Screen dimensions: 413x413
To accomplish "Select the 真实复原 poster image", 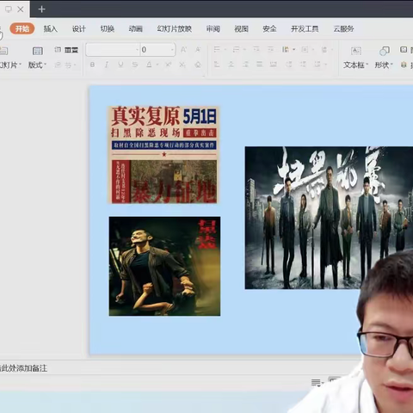I will (163, 155).
